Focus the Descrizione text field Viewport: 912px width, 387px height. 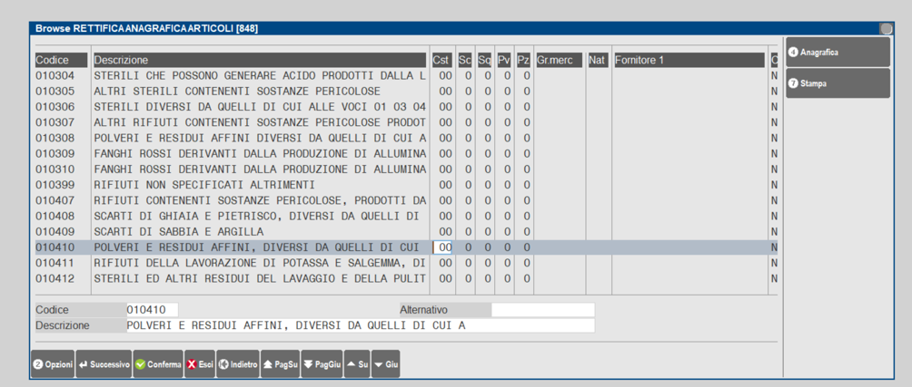[x=360, y=325]
